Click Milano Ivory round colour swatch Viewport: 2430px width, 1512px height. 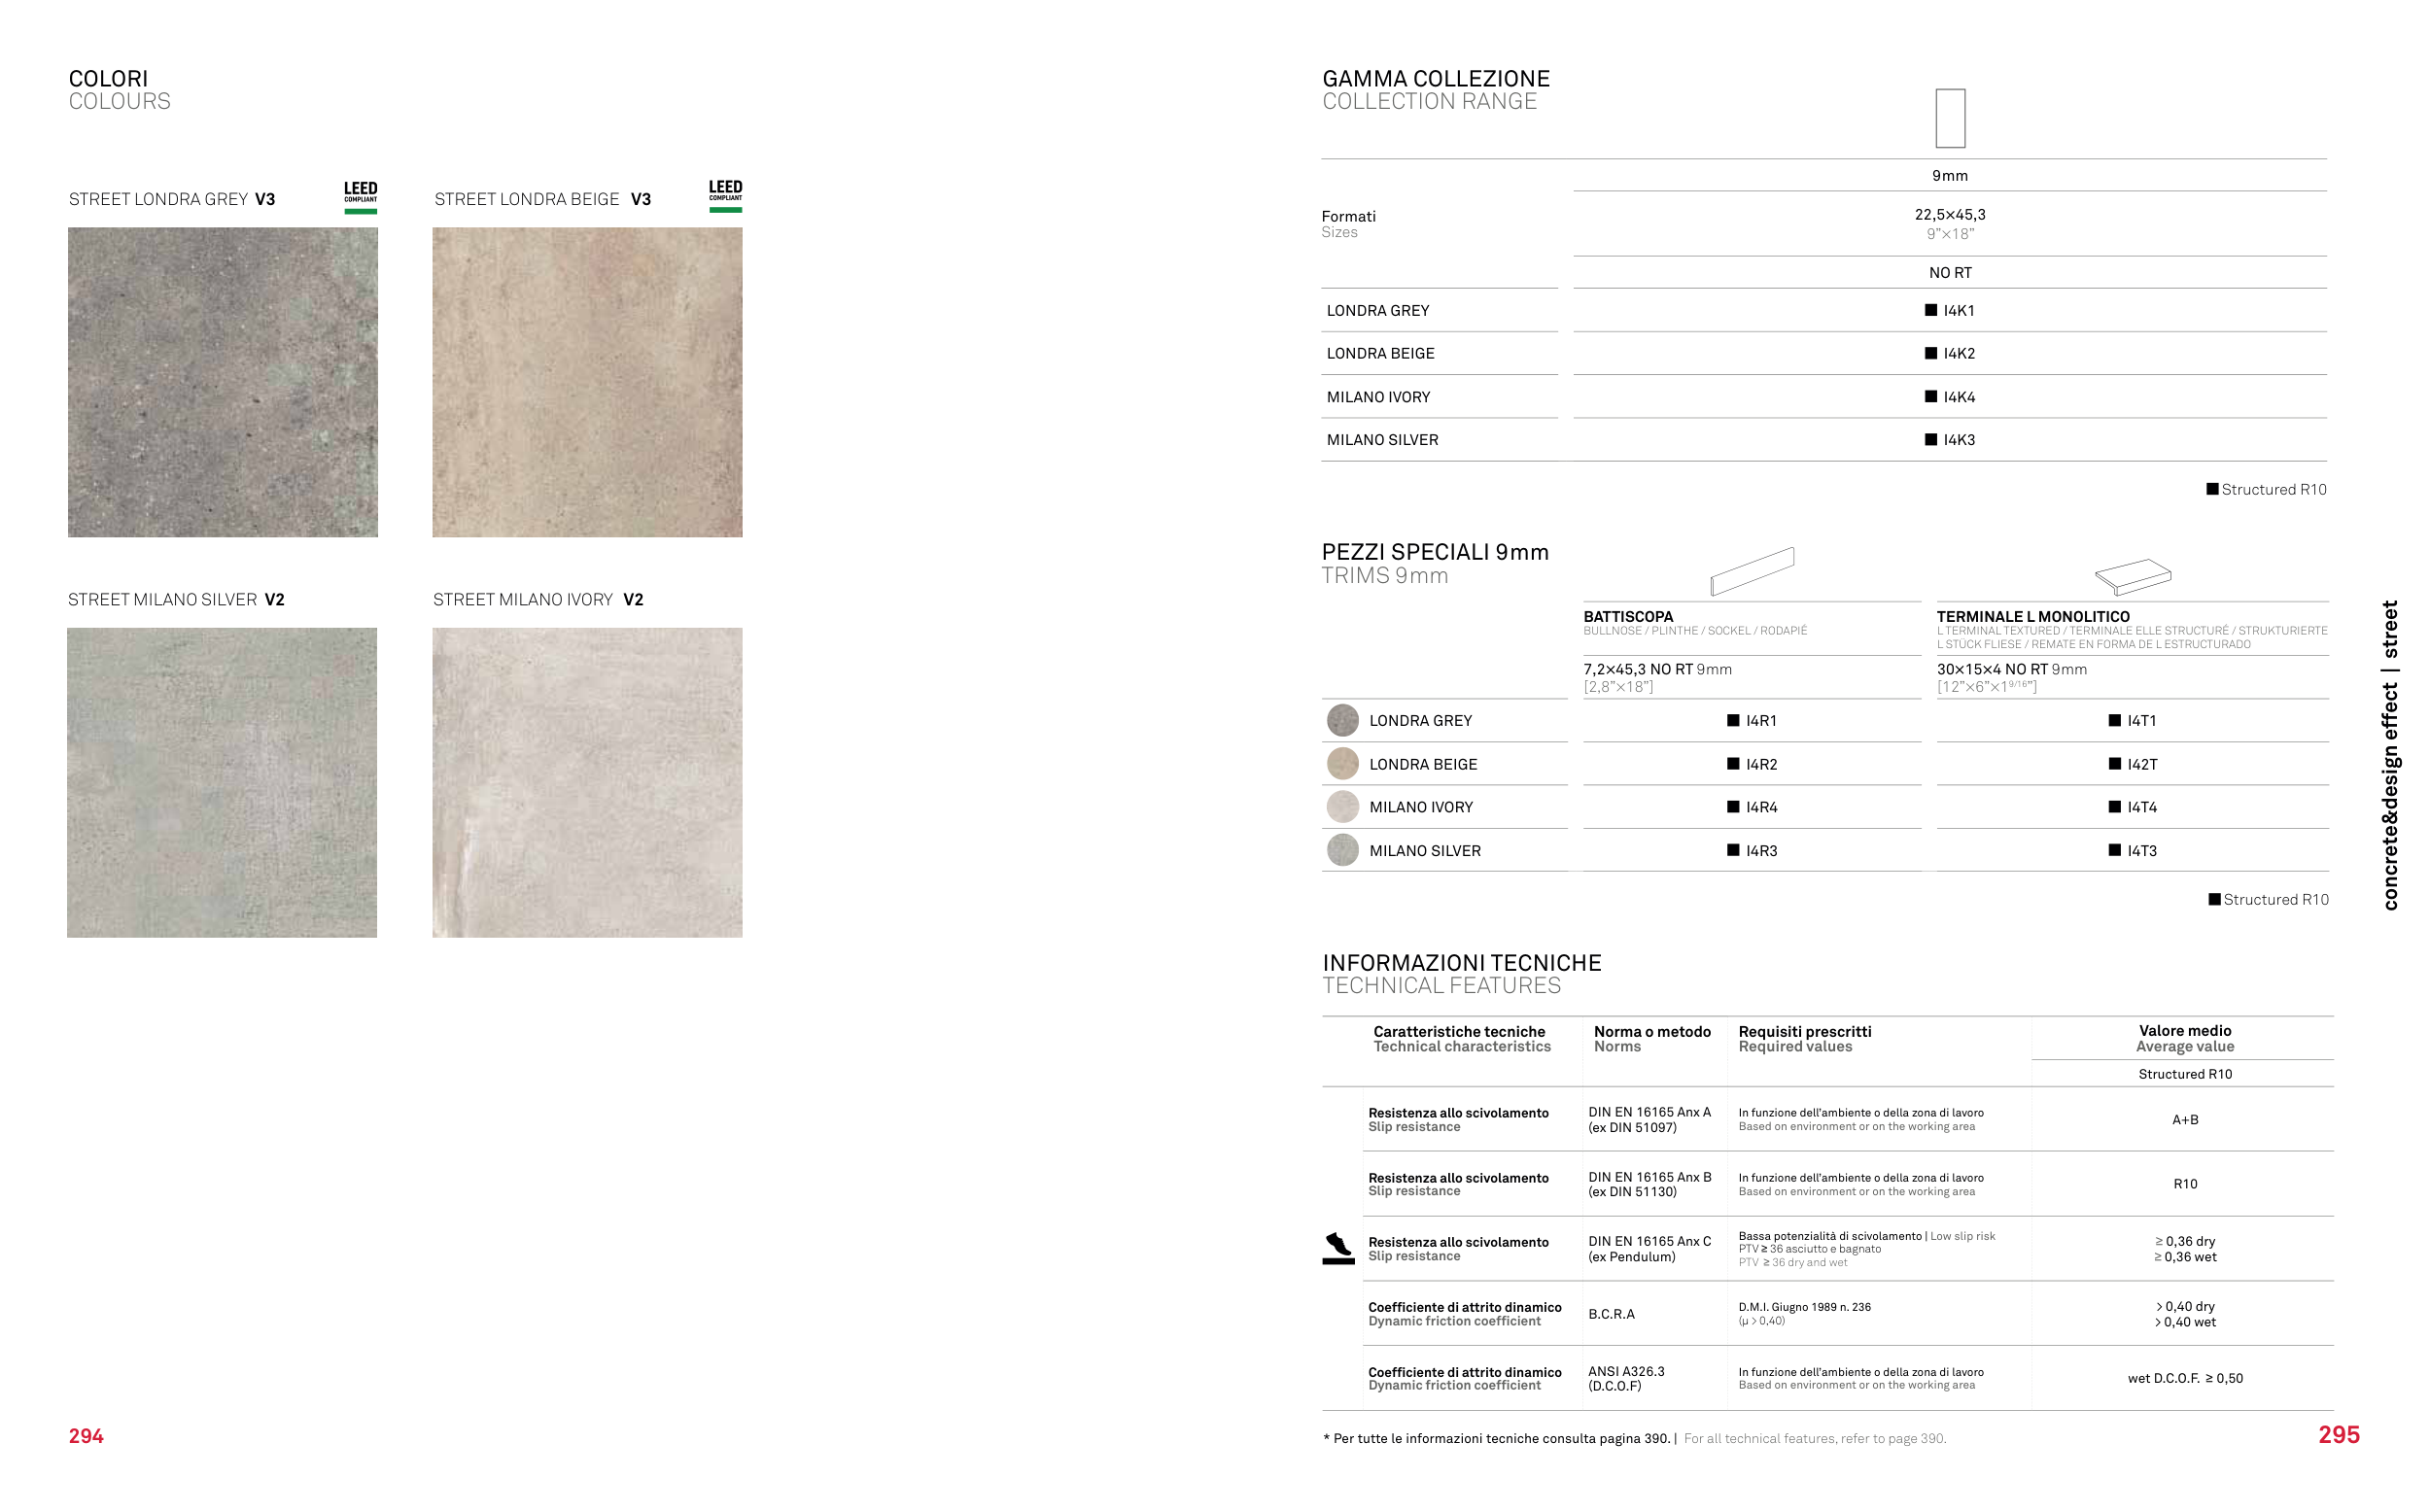[x=1342, y=807]
